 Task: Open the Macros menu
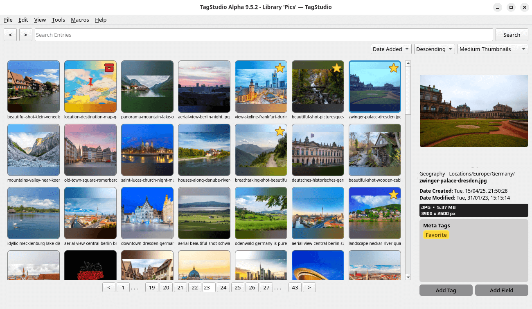point(80,20)
